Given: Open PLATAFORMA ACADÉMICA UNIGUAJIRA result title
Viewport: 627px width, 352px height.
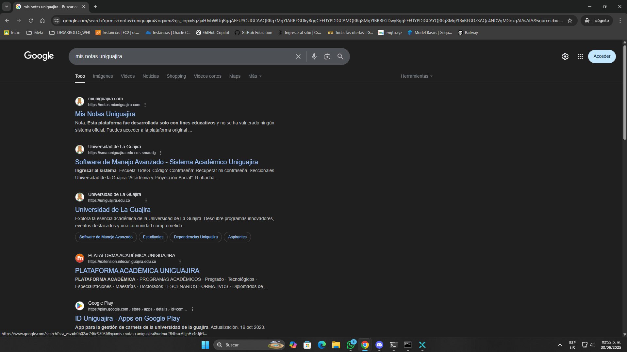Looking at the screenshot, I should tap(137, 271).
